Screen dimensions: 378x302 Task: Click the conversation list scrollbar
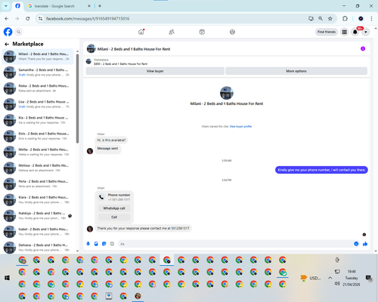pos(77,99)
